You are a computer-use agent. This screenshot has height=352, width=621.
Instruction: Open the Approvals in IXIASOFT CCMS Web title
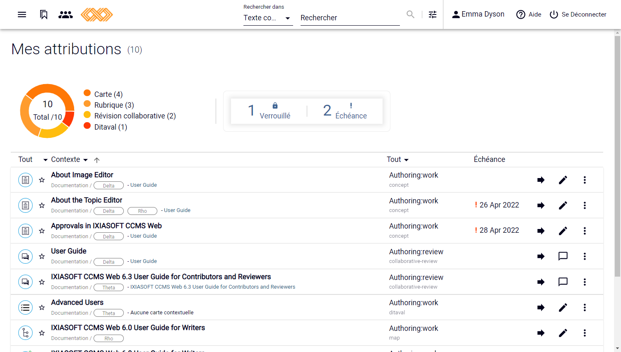click(x=106, y=226)
